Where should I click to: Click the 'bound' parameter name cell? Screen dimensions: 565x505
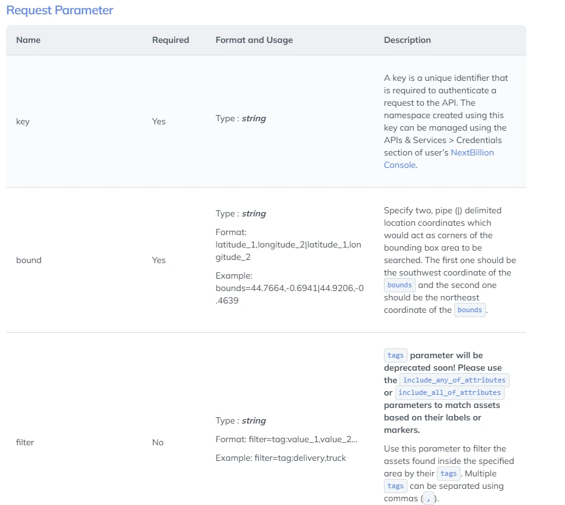[29, 260]
